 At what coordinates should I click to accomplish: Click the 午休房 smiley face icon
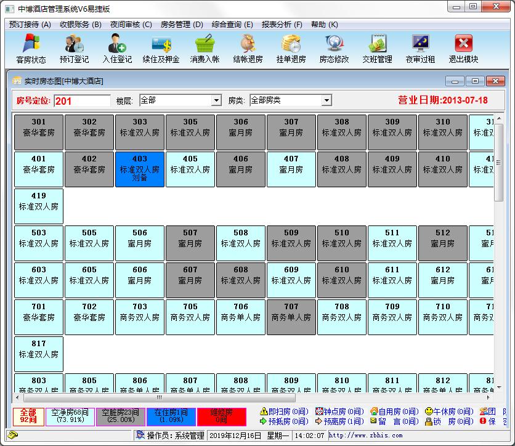click(429, 411)
